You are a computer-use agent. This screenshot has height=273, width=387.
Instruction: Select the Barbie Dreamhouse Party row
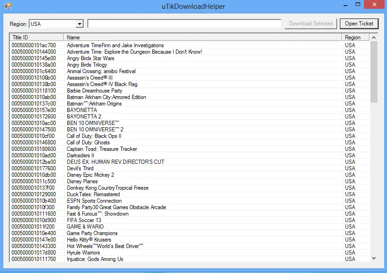pyautogui.click(x=189, y=91)
